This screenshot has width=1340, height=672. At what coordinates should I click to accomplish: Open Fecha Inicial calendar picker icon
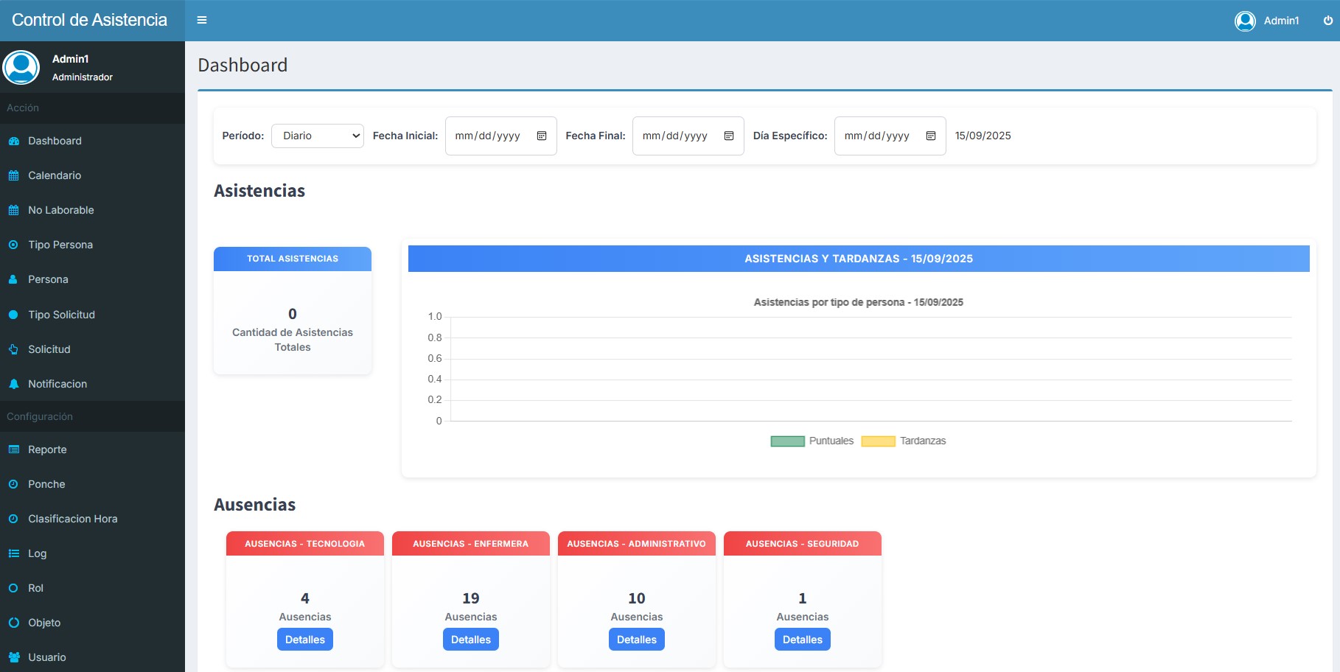pyautogui.click(x=542, y=136)
